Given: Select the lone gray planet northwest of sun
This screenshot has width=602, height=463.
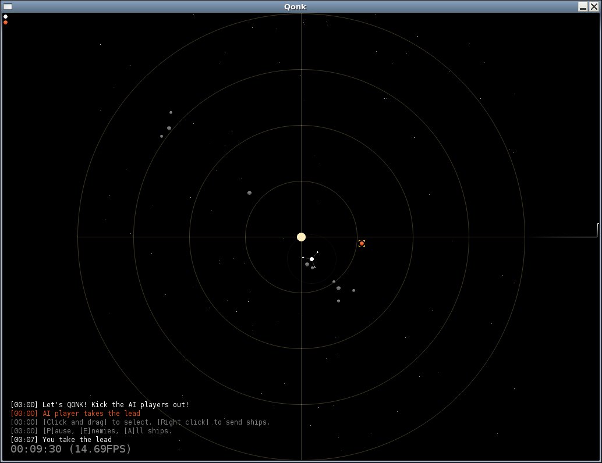Looking at the screenshot, I should [249, 193].
